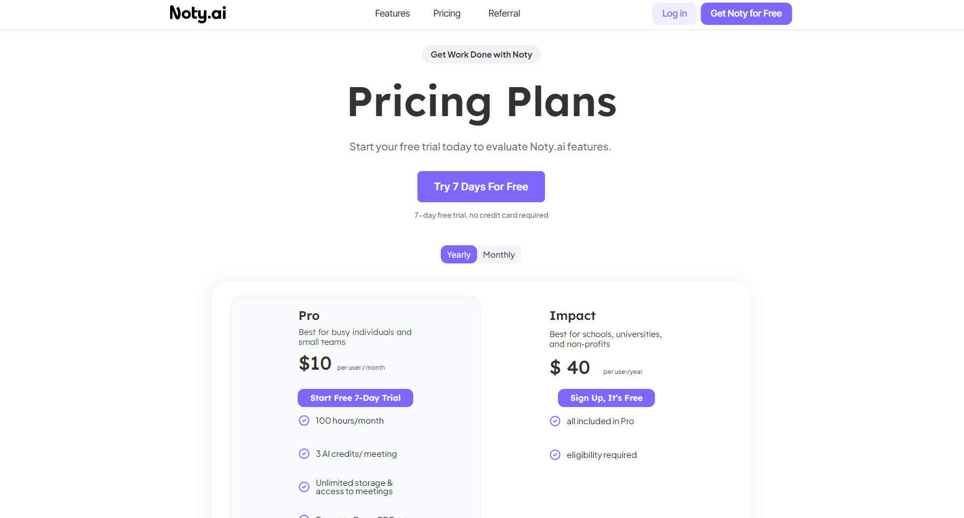Click checkmark icon beside 3 AI credits/meeting
This screenshot has width=964, height=518.
(304, 454)
